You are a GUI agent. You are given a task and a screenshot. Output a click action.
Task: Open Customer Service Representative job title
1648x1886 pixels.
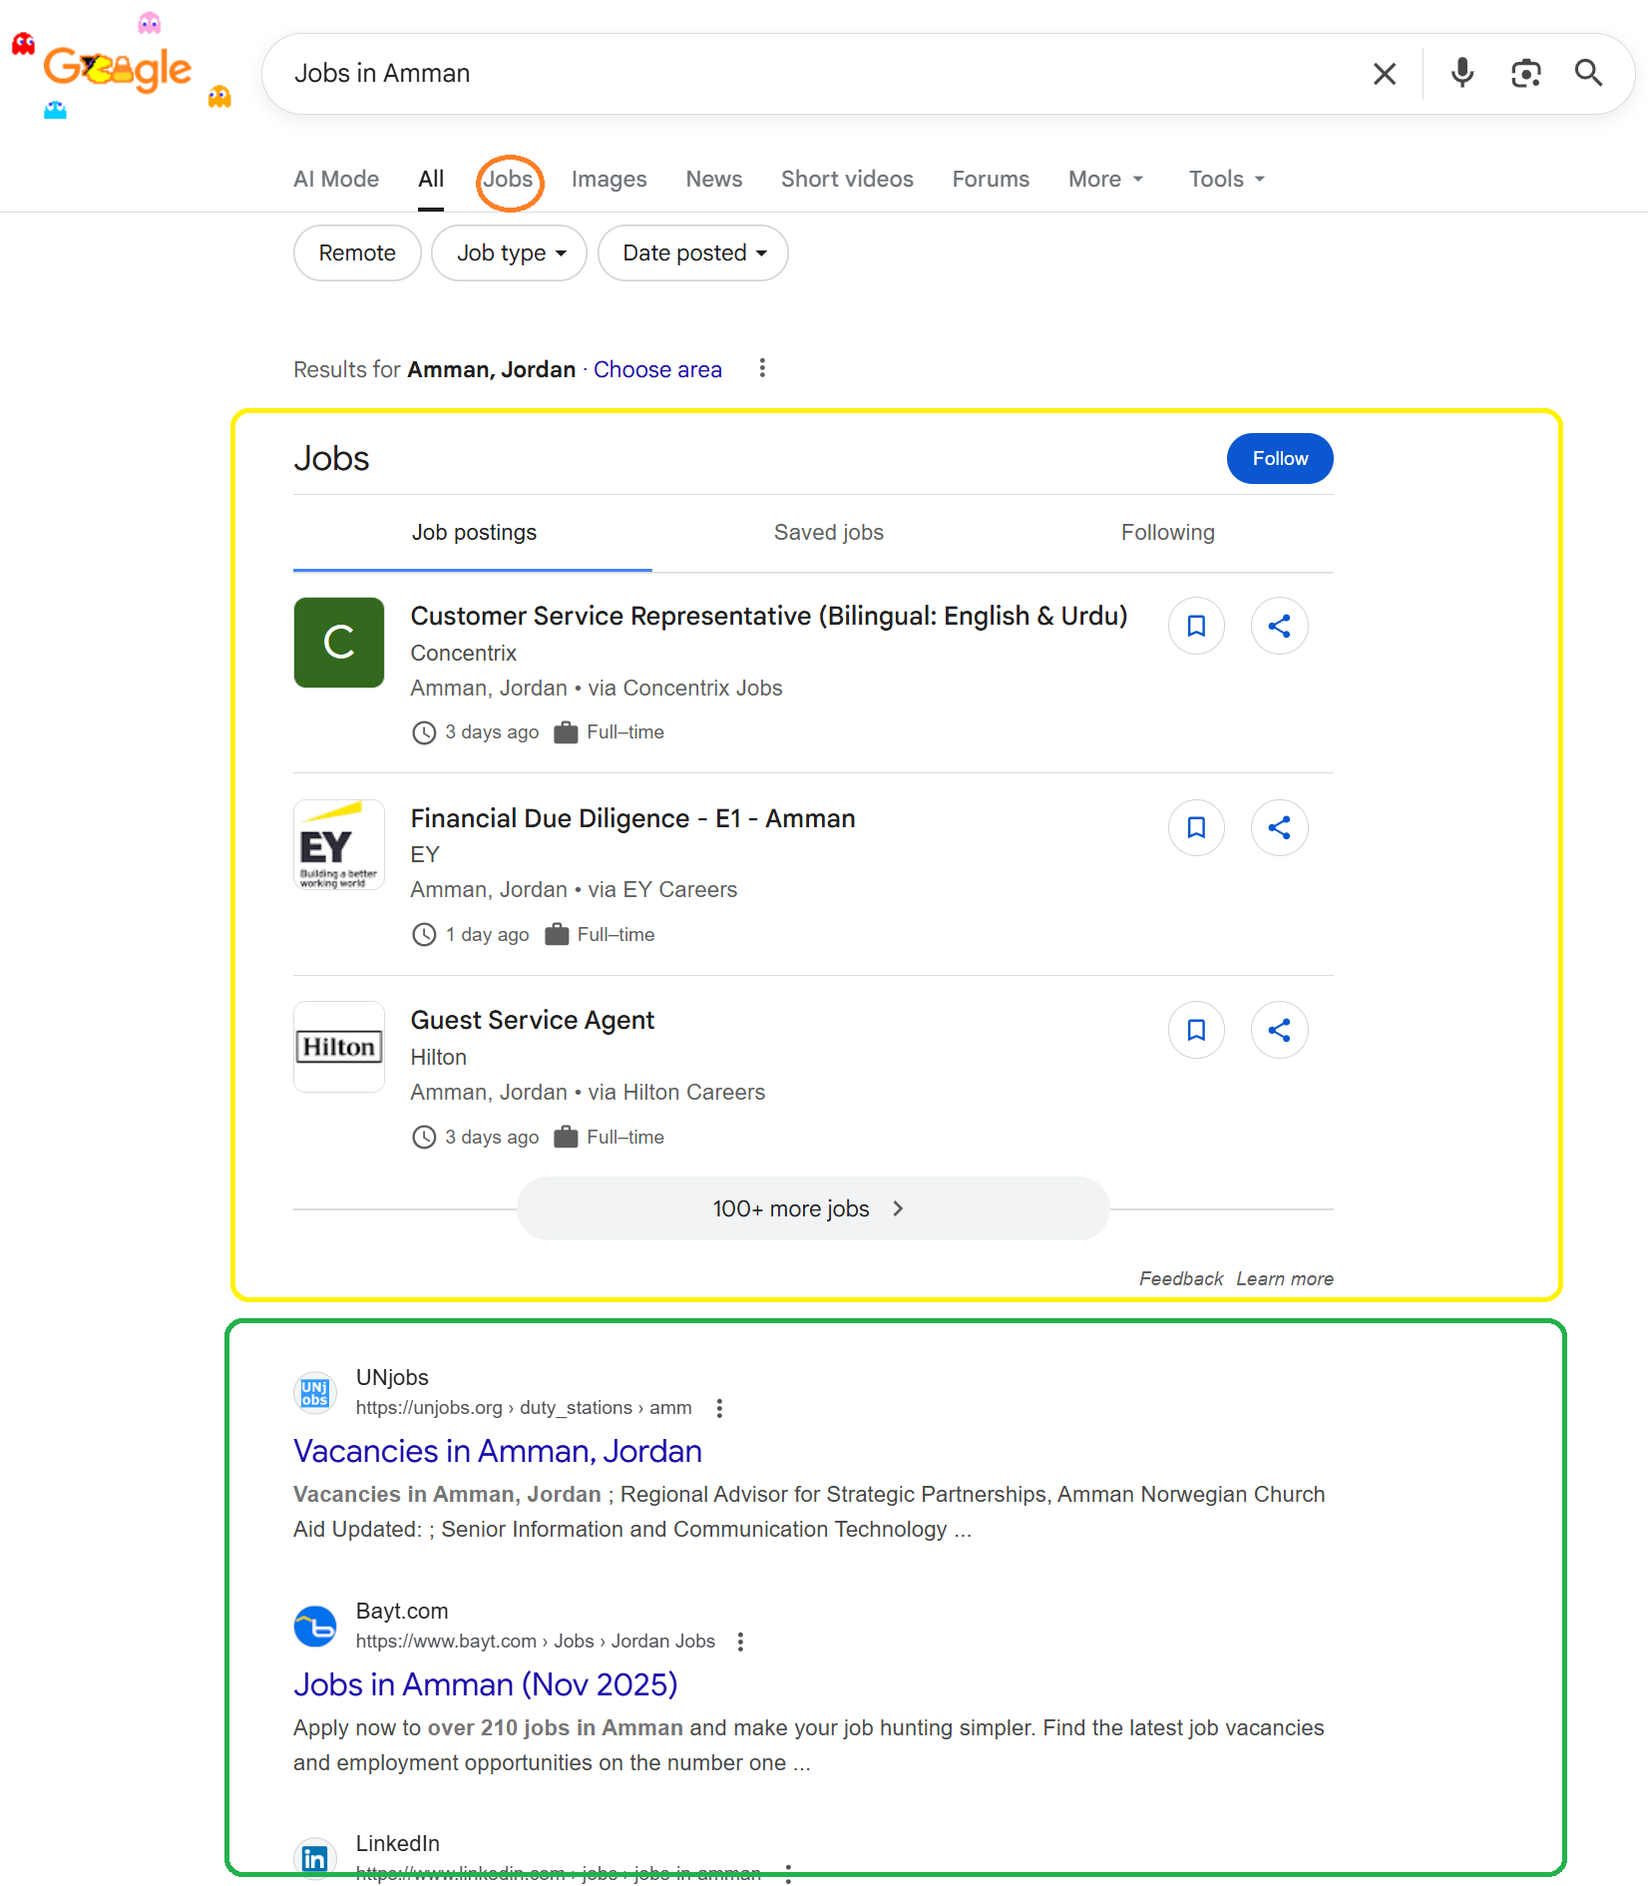pos(769,616)
